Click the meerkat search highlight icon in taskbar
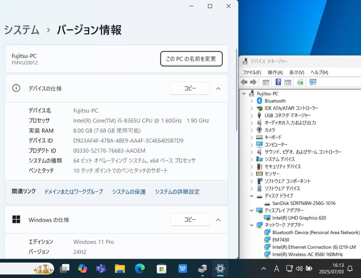Image resolution: width=361 pixels, height=278 pixels. click(43, 268)
